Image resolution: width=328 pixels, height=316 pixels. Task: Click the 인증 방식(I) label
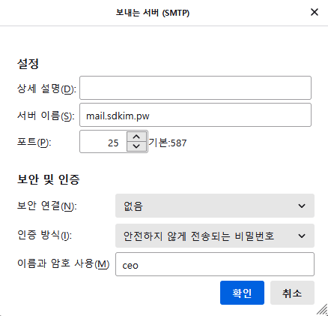[x=44, y=235]
